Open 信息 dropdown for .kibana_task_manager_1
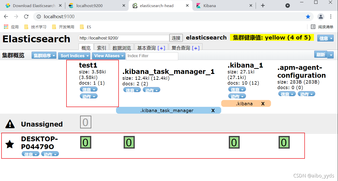Image resolution: width=338 pixels, height=181 pixels. tap(132, 90)
